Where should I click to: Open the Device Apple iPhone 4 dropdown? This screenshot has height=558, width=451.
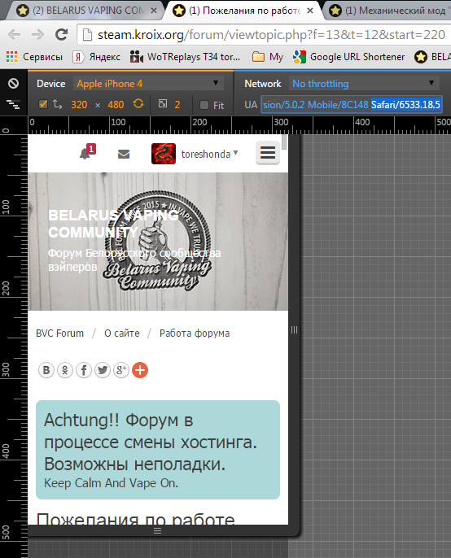tap(148, 84)
